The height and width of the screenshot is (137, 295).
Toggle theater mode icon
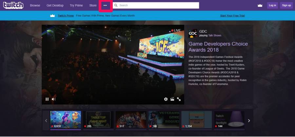[172, 99]
